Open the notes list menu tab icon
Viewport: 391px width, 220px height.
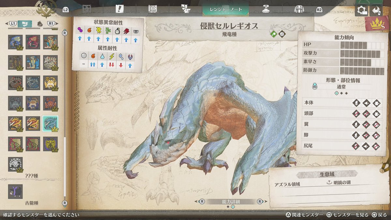152,9
